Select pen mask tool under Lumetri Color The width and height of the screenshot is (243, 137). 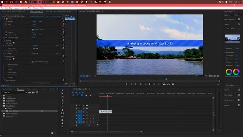(14, 59)
